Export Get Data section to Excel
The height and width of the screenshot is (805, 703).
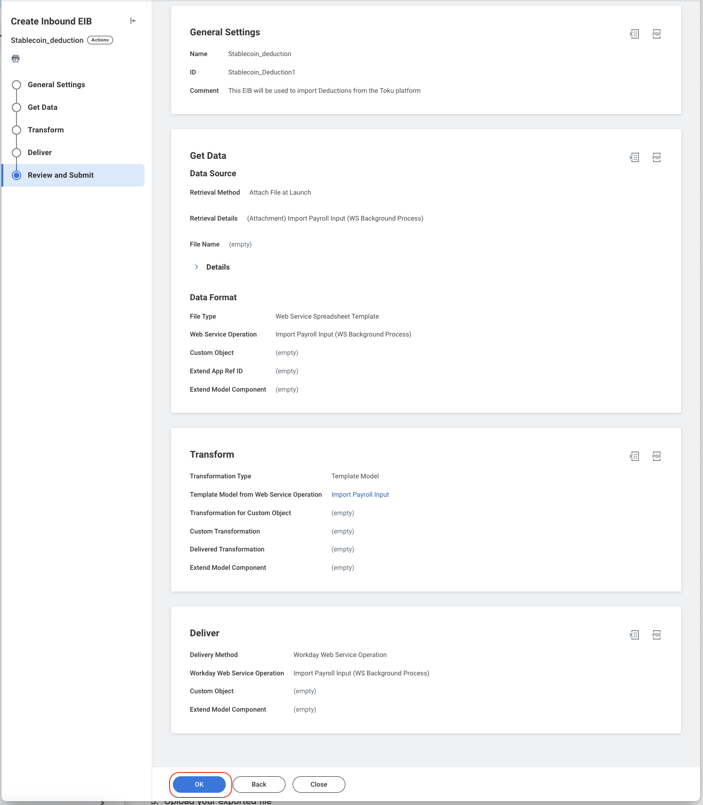pyautogui.click(x=634, y=157)
